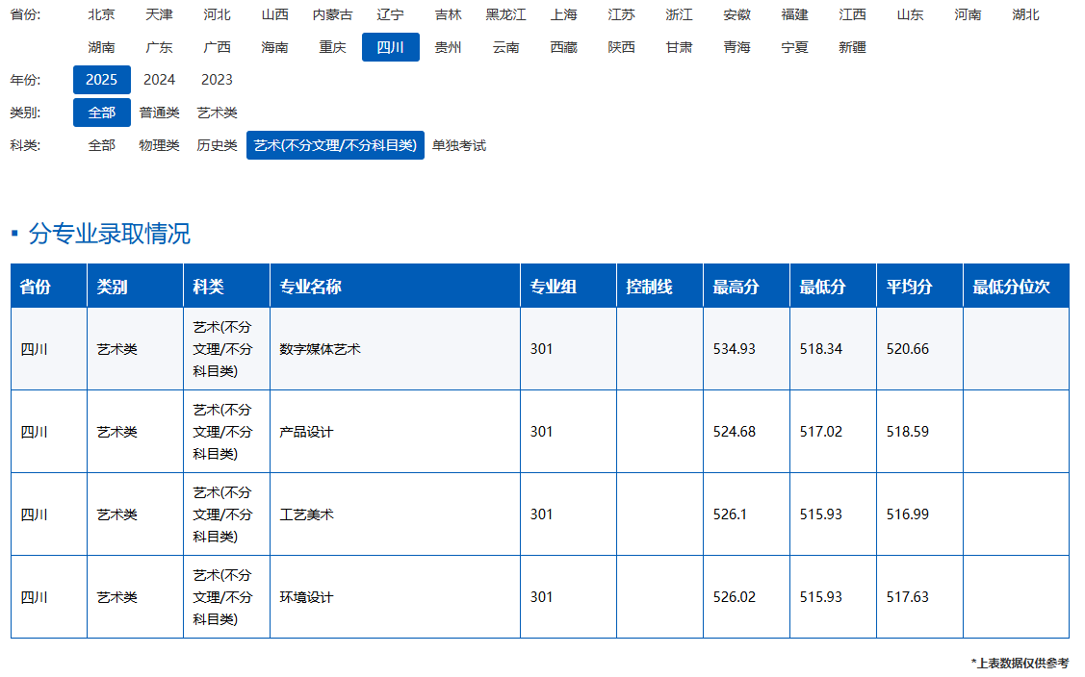Click the 最低分 column header
Screen dimensions: 1085x677
click(x=833, y=286)
